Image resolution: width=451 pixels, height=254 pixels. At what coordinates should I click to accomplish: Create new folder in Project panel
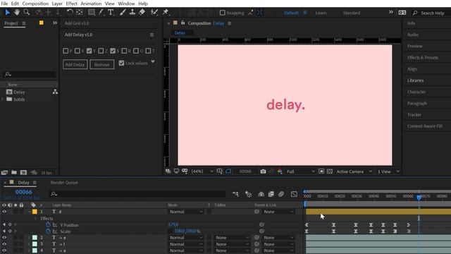14,172
